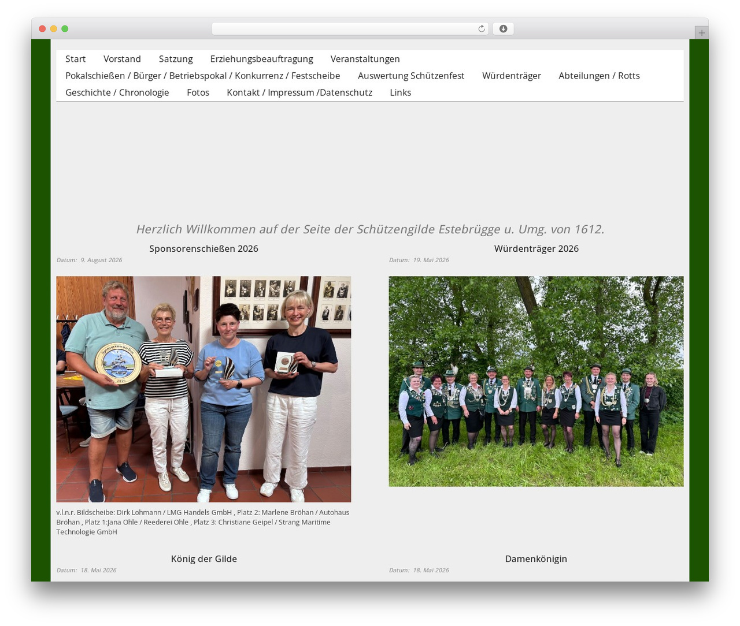740x626 pixels.
Task: Open Geschichte / Chronologie page
Action: tap(117, 92)
